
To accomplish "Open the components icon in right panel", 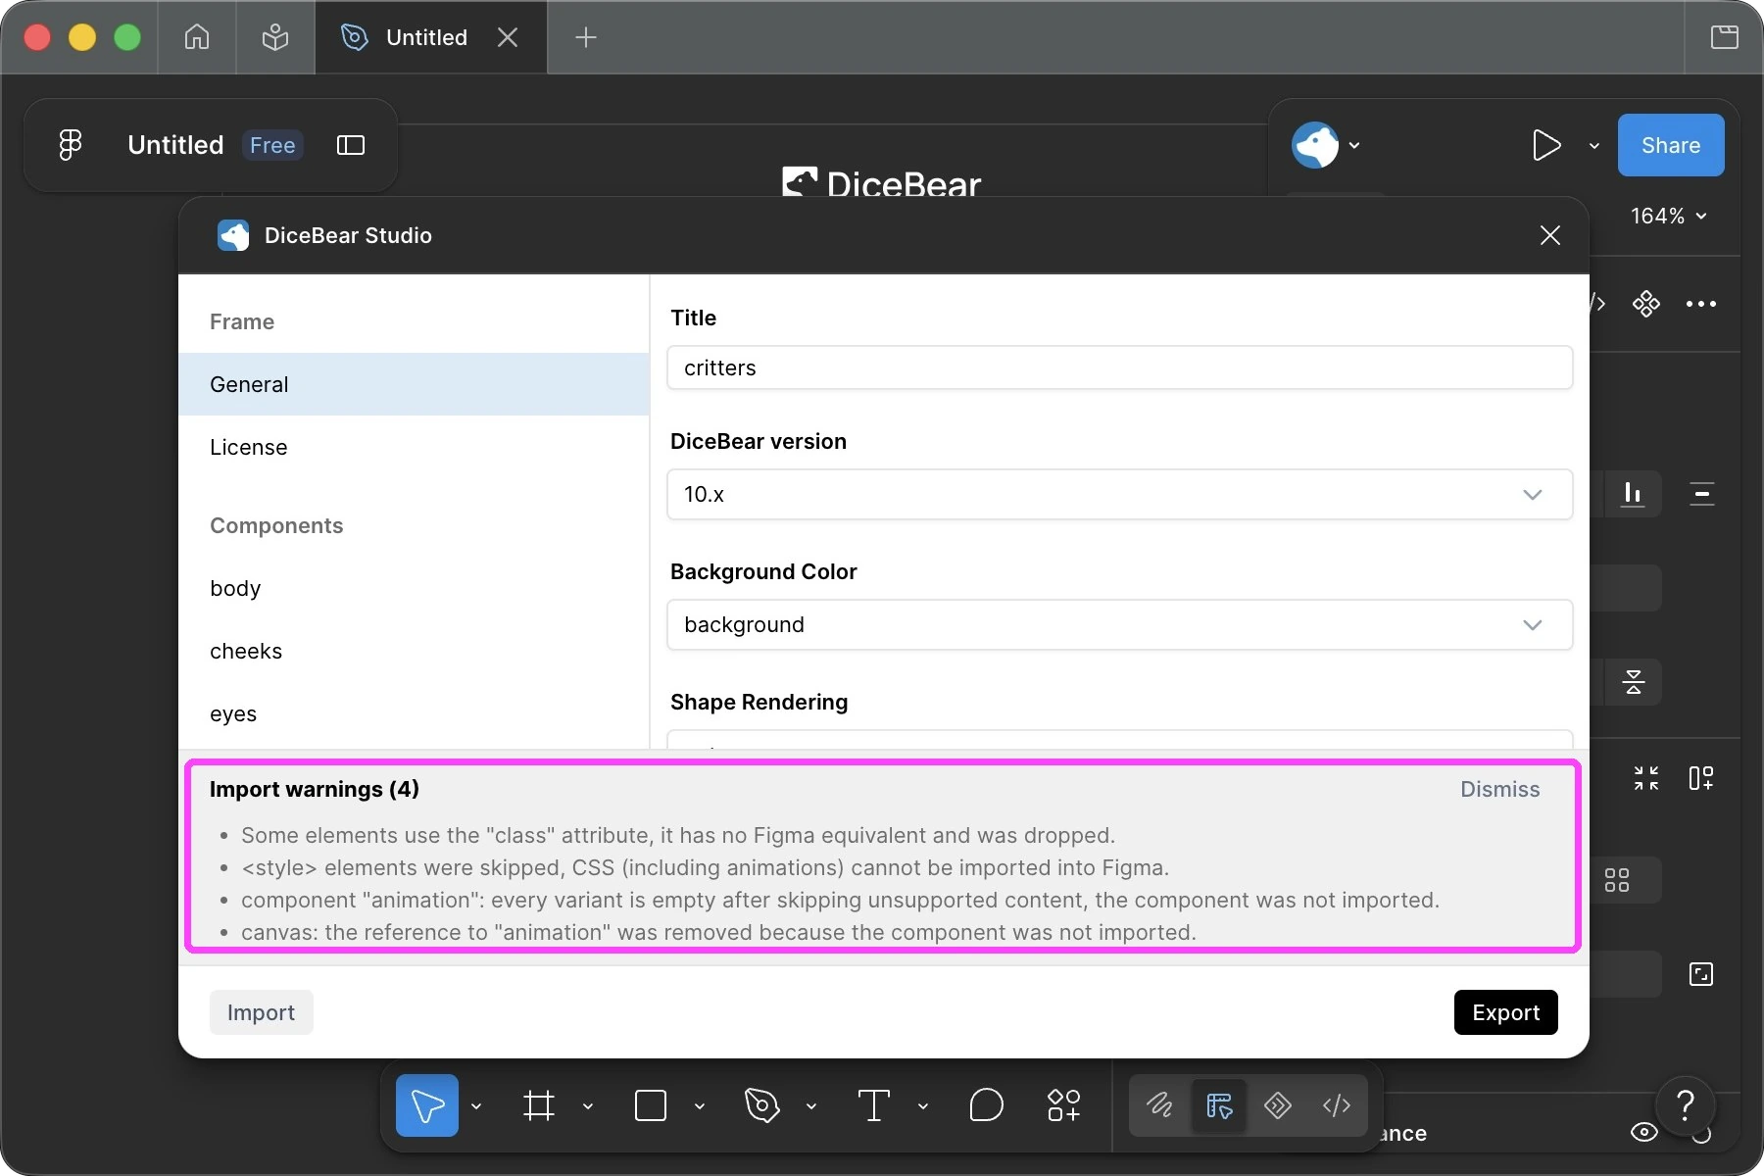I will [1646, 304].
